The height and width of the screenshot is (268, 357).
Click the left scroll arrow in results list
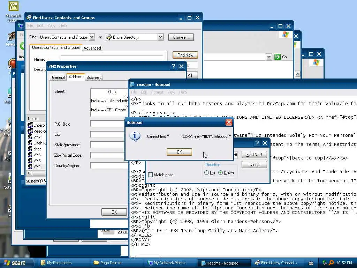click(x=29, y=173)
